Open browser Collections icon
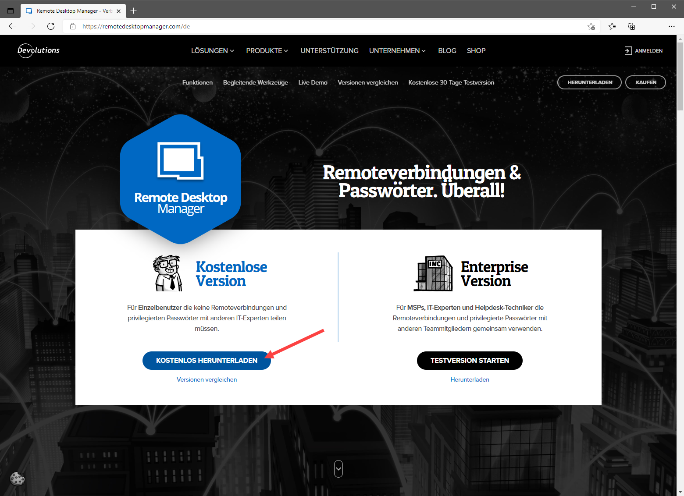The image size is (684, 496). pyautogui.click(x=631, y=26)
